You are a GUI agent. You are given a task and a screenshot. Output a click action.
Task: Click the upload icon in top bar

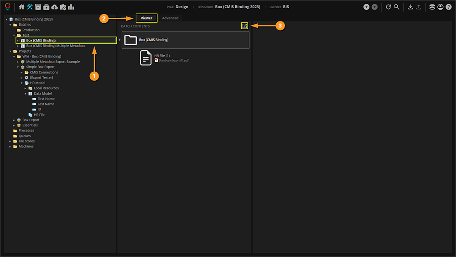click(x=419, y=7)
